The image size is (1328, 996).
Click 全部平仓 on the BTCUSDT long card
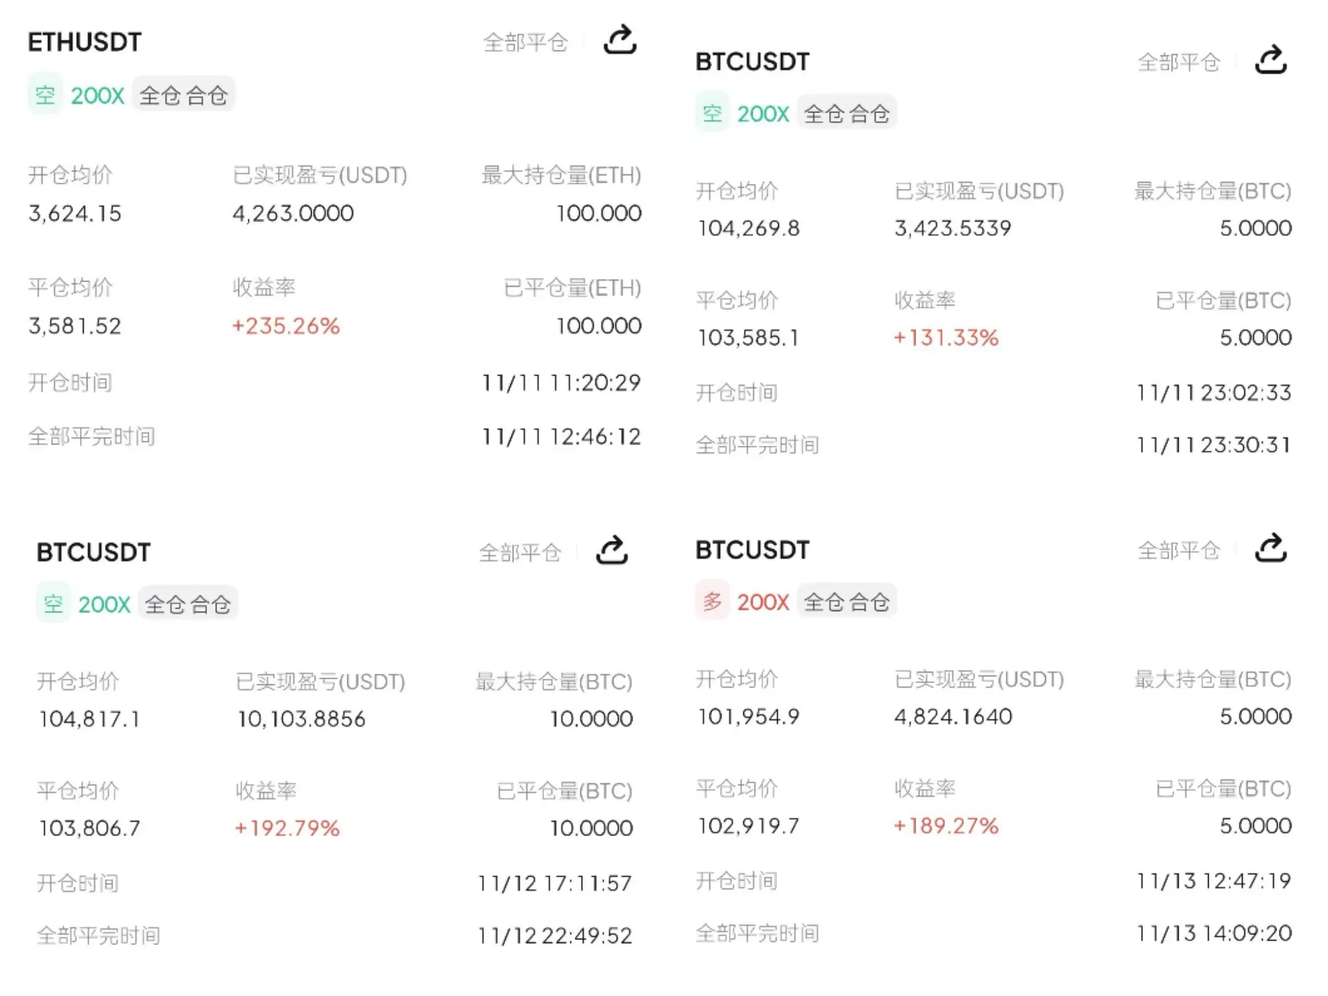1179,550
